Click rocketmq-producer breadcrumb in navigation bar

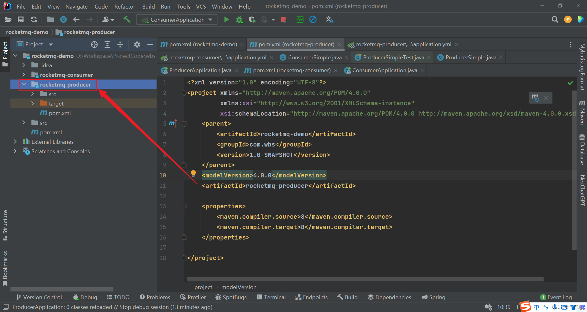click(x=85, y=32)
